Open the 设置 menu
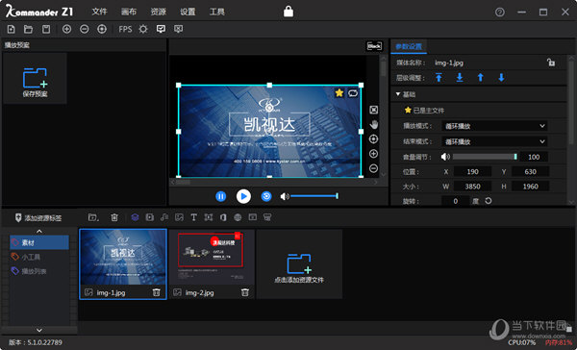This screenshot has height=350, width=577. pos(188,12)
